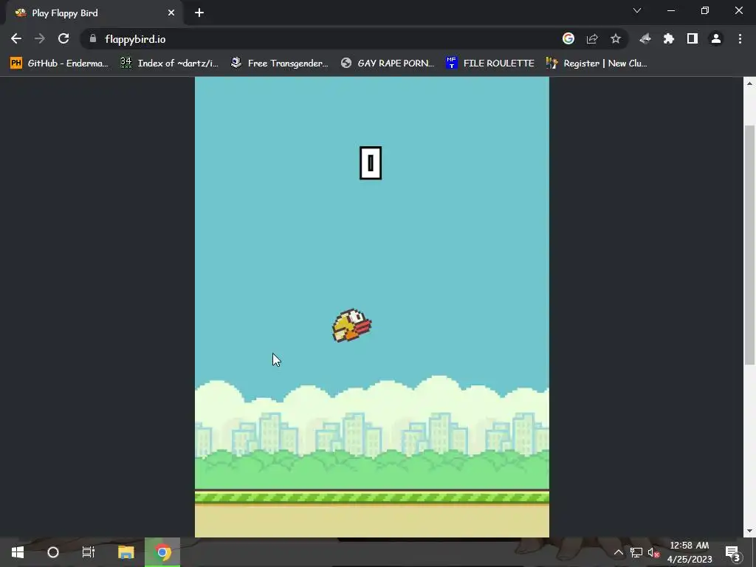Bookmark this tab with the star icon
This screenshot has height=567, width=756.
point(616,38)
